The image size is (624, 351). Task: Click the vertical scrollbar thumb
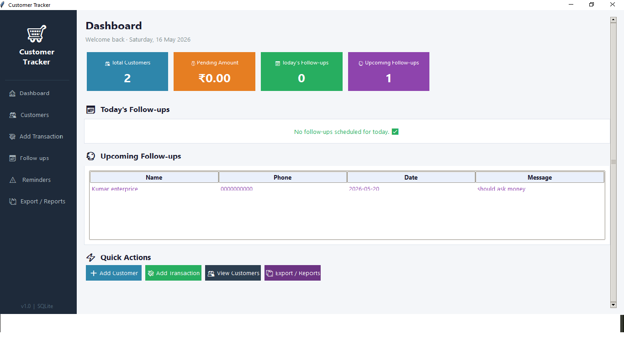pos(613,162)
